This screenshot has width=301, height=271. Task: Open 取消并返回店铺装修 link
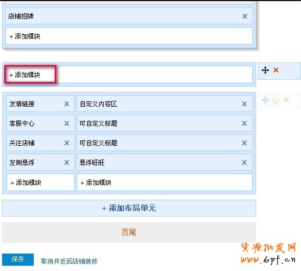[69, 261]
